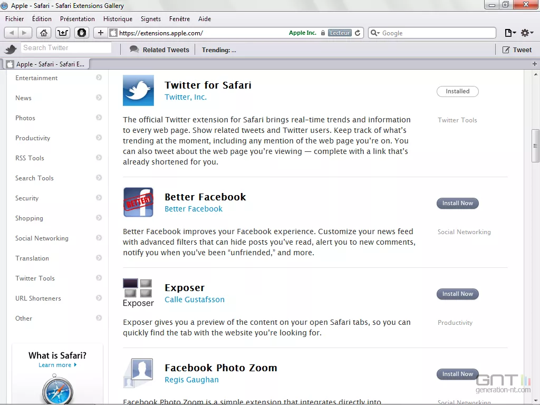Open a new tab with plus button
Image resolution: width=540 pixels, height=405 pixels.
535,64
